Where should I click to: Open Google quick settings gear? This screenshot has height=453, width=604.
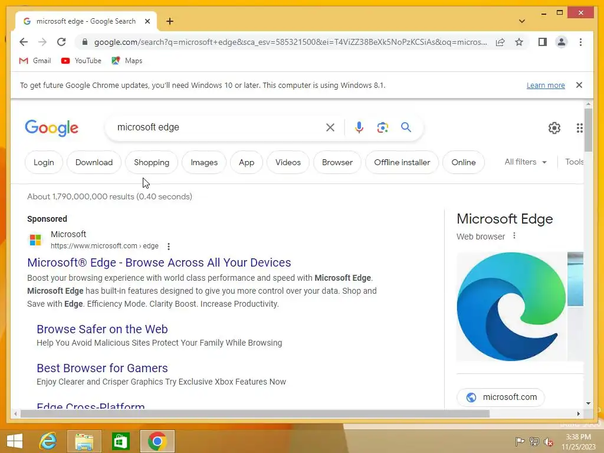click(554, 128)
